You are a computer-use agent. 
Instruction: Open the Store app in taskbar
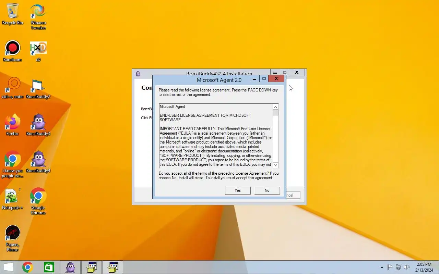coord(49,267)
